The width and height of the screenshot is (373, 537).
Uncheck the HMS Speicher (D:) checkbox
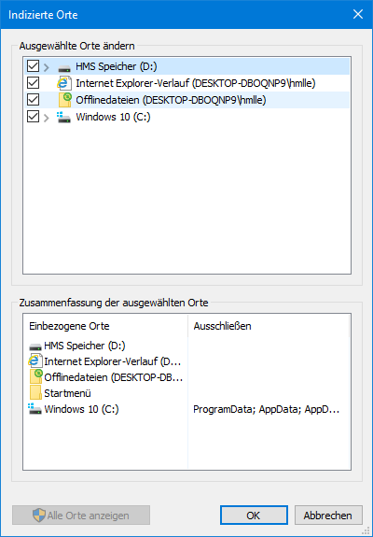33,66
